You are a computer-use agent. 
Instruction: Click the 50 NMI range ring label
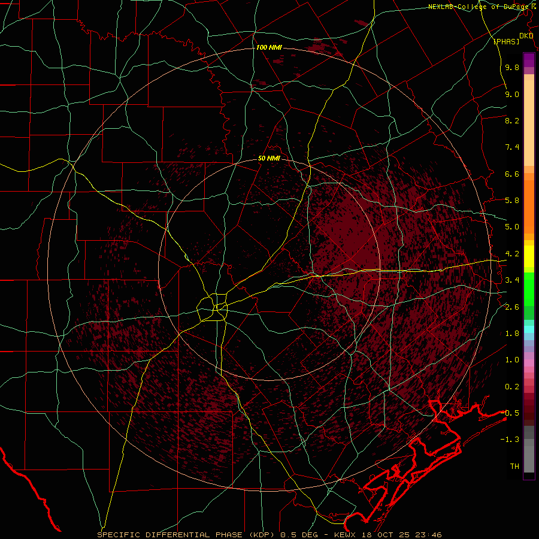pos(269,159)
